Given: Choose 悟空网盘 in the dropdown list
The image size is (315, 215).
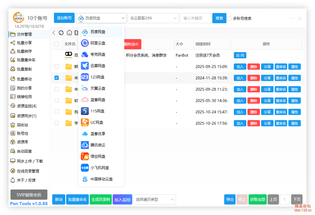Looking at the screenshot, I should coord(101,156).
